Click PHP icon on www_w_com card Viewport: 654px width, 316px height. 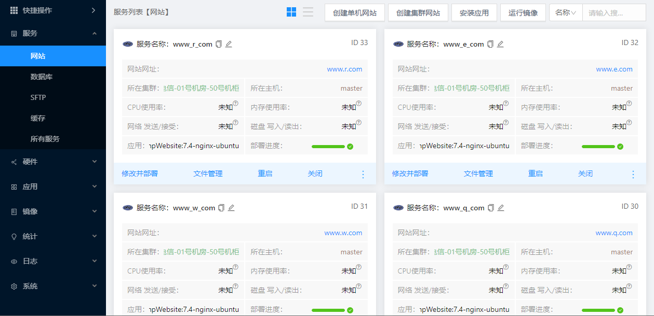[128, 208]
